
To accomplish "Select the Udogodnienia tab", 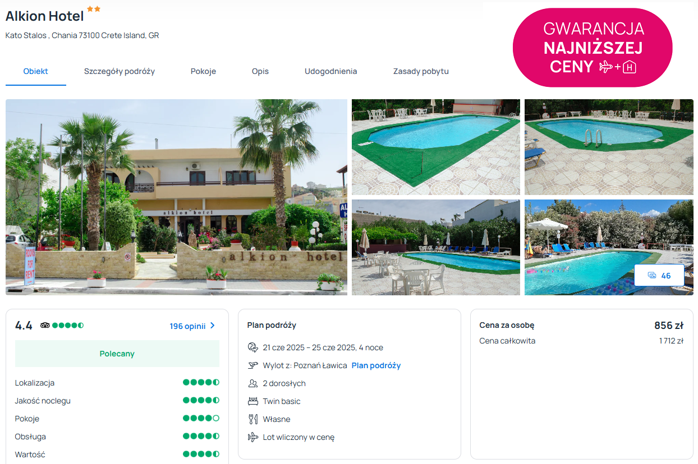I will [330, 71].
